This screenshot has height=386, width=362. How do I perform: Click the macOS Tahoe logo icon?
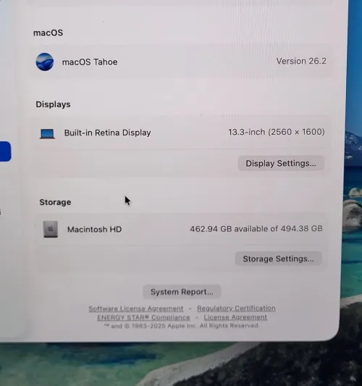[45, 62]
